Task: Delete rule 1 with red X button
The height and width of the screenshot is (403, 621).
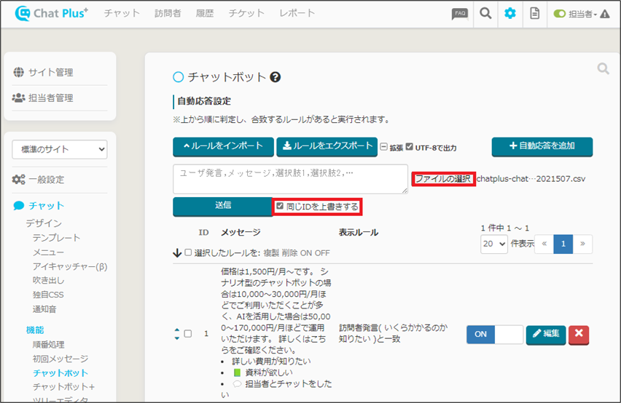Action: pos(579,334)
